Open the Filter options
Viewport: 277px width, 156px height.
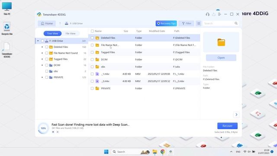(x=187, y=23)
